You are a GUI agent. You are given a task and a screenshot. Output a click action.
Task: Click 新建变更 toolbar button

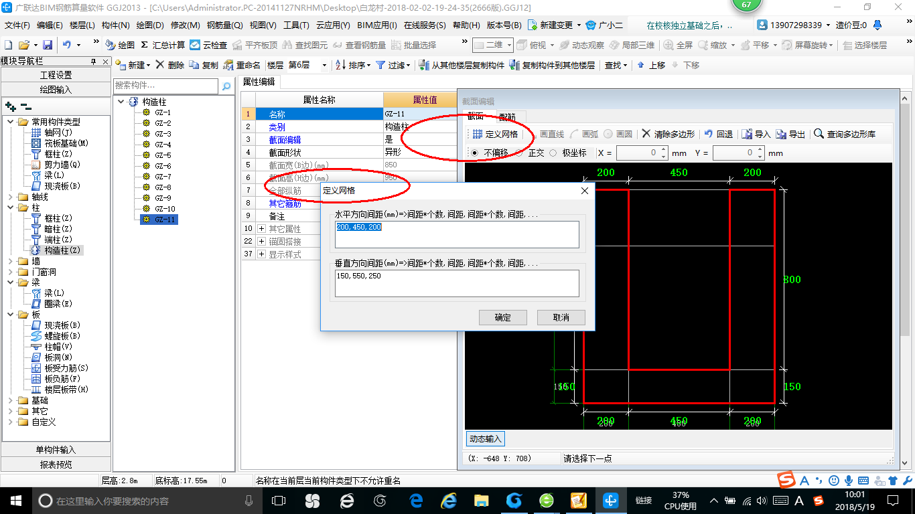(555, 25)
